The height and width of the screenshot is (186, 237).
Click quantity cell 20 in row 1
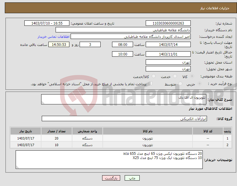tap(56, 138)
